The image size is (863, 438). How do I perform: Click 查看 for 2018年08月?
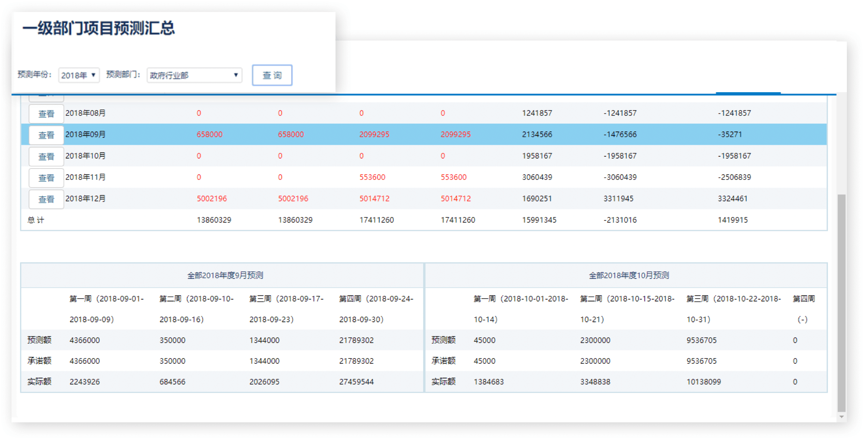coord(46,114)
